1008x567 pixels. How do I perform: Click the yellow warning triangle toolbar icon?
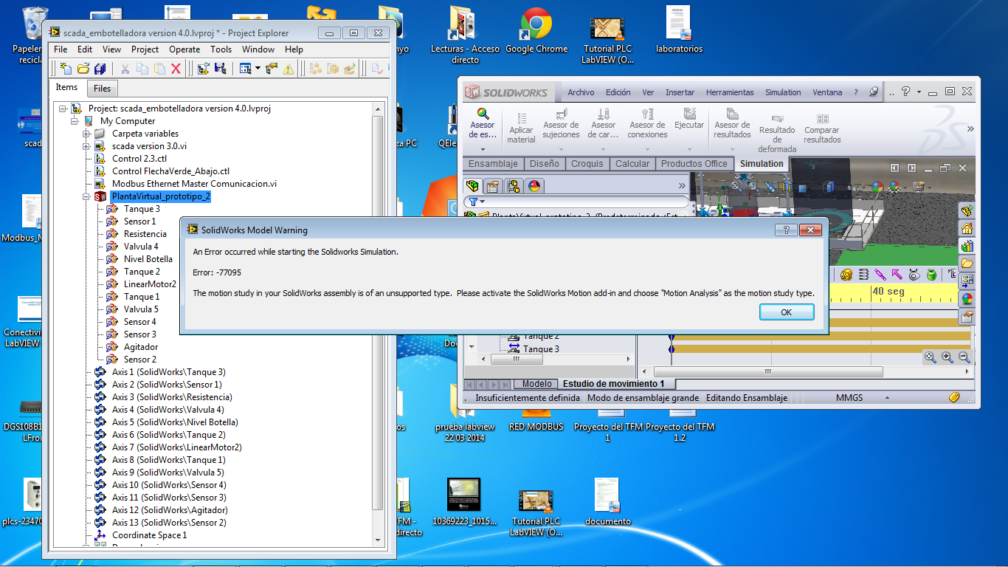[x=288, y=69]
